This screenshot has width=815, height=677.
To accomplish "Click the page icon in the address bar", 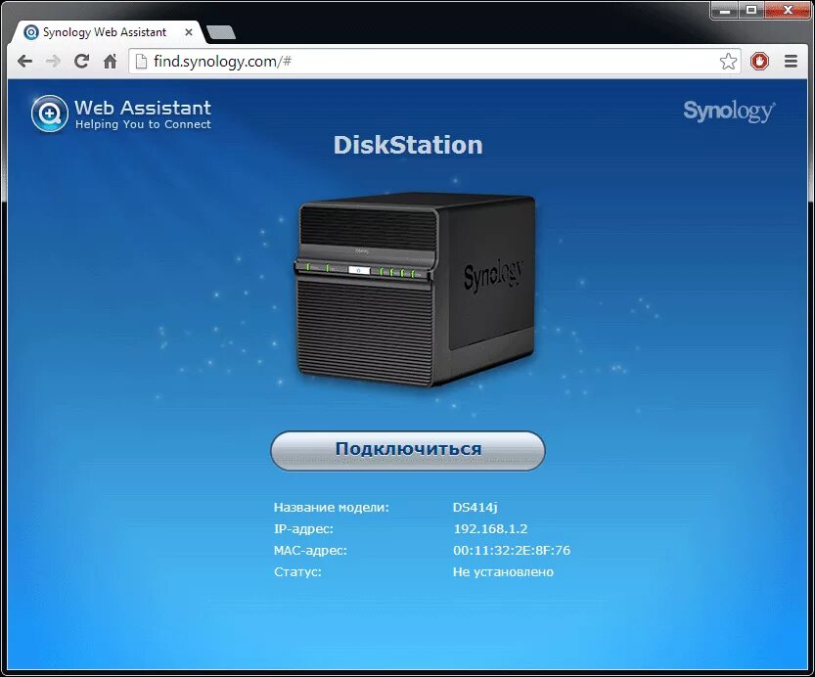I will pos(141,62).
